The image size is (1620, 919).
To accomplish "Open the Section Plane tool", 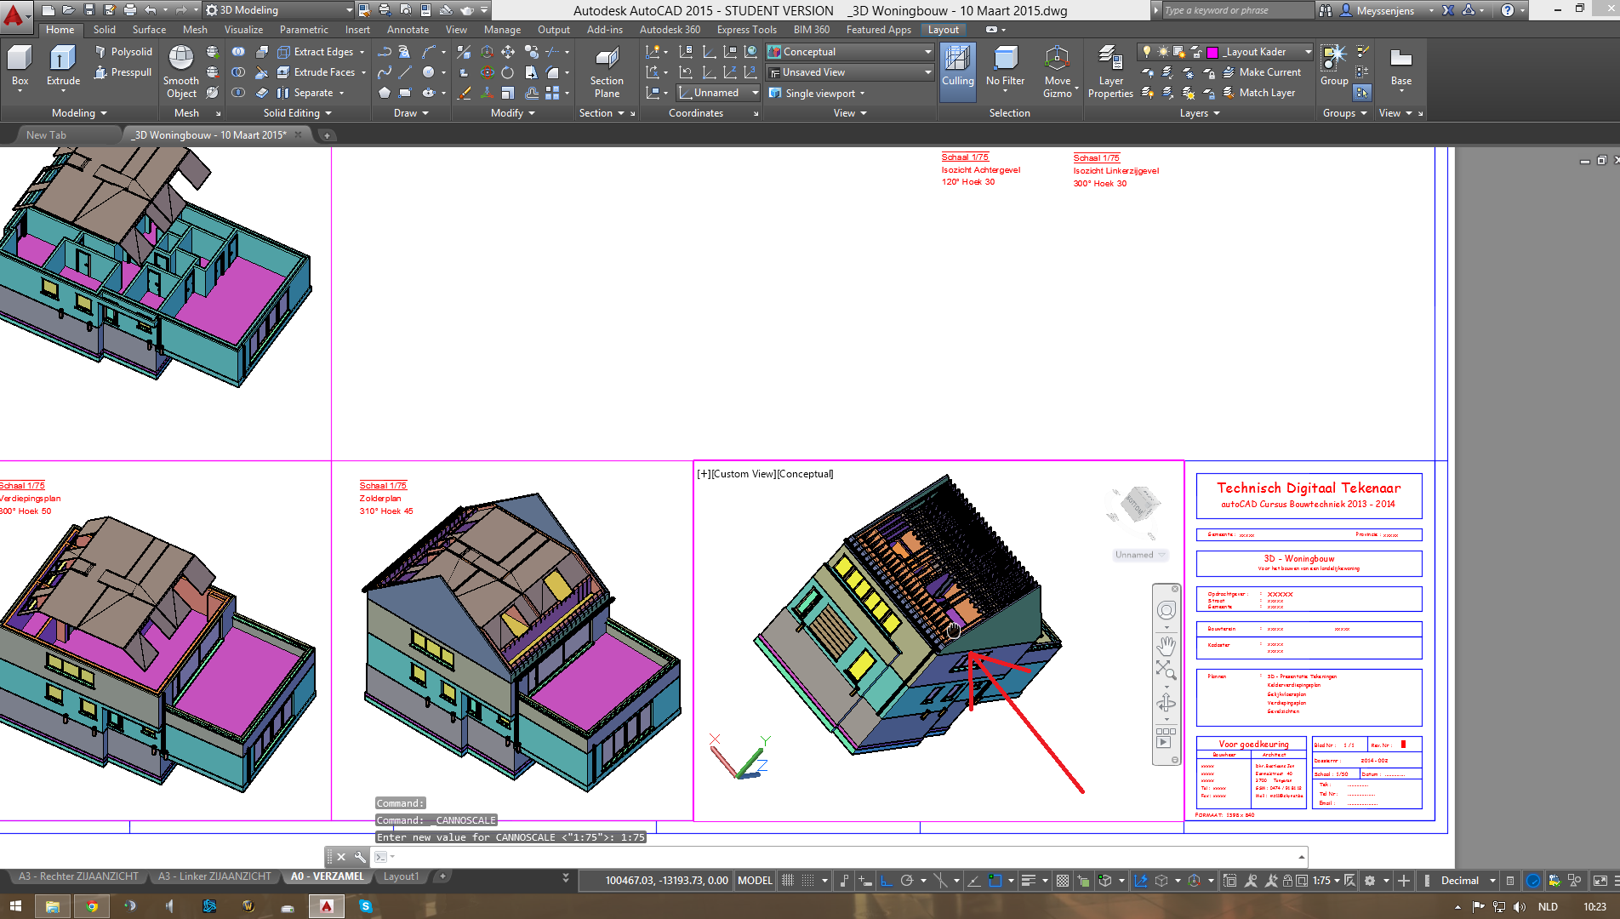I will point(606,72).
